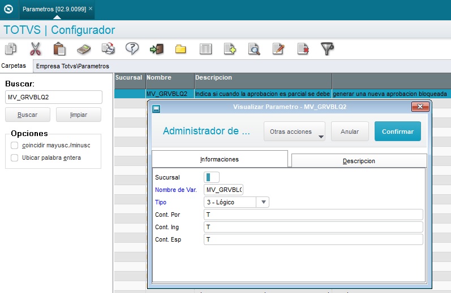Screen dimensions: 451x293
Task: Click the Nombre column header
Action: [x=170, y=81]
